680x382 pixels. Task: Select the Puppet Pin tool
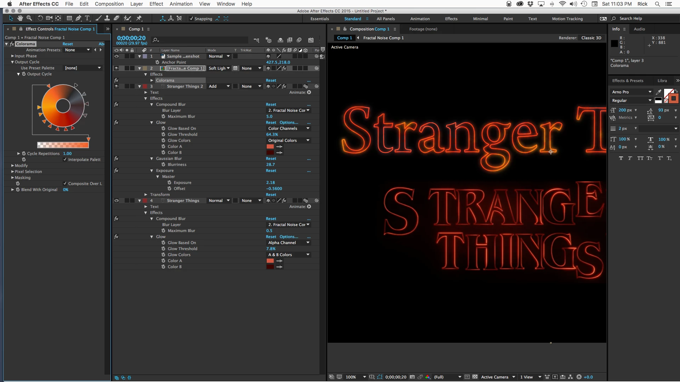[x=139, y=18]
